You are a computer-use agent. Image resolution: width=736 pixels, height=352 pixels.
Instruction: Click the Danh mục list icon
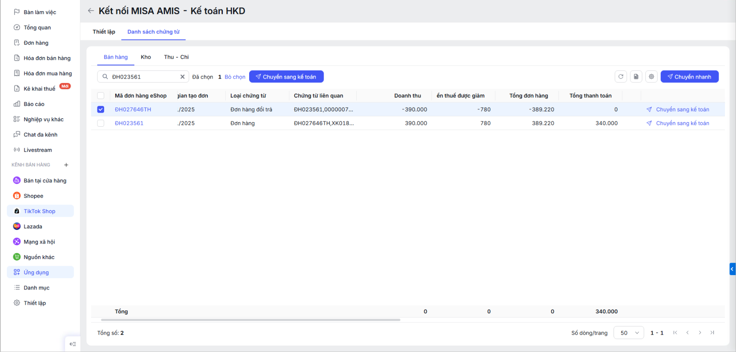pos(17,287)
